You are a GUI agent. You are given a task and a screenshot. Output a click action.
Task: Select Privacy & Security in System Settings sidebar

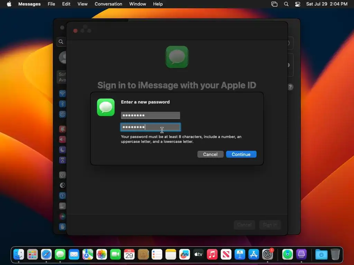62,226
